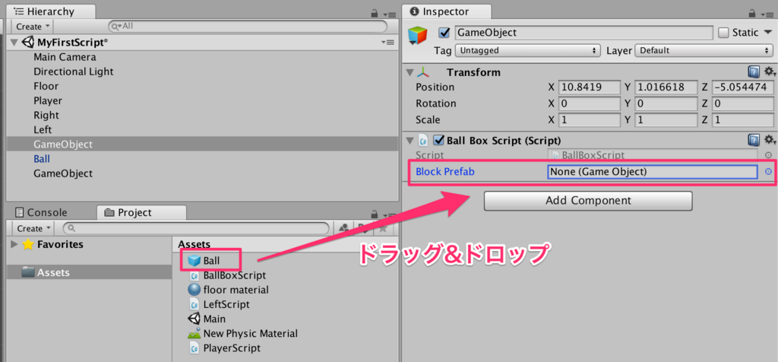Select the Right object in the Hierarchy
778x362 pixels.
click(x=46, y=115)
